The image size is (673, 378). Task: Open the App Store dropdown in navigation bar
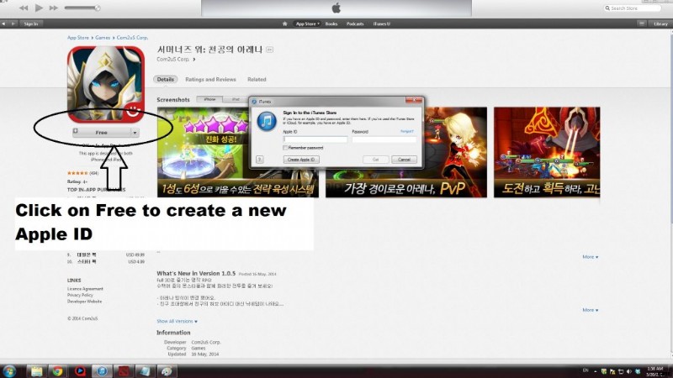pos(306,24)
